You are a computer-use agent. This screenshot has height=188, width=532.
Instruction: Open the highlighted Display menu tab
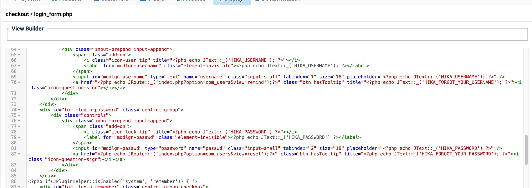pos(232,1)
